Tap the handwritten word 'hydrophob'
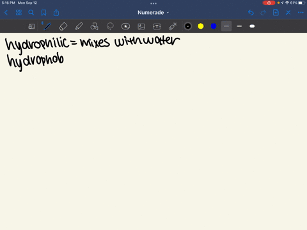 35,62
